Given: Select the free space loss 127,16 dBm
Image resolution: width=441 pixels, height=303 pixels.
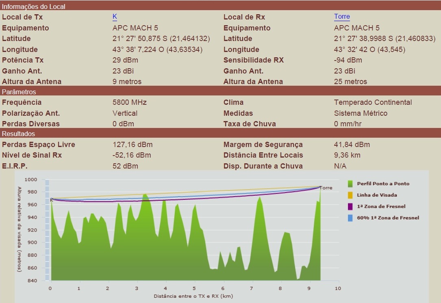Looking at the screenshot, I should 133,145.
